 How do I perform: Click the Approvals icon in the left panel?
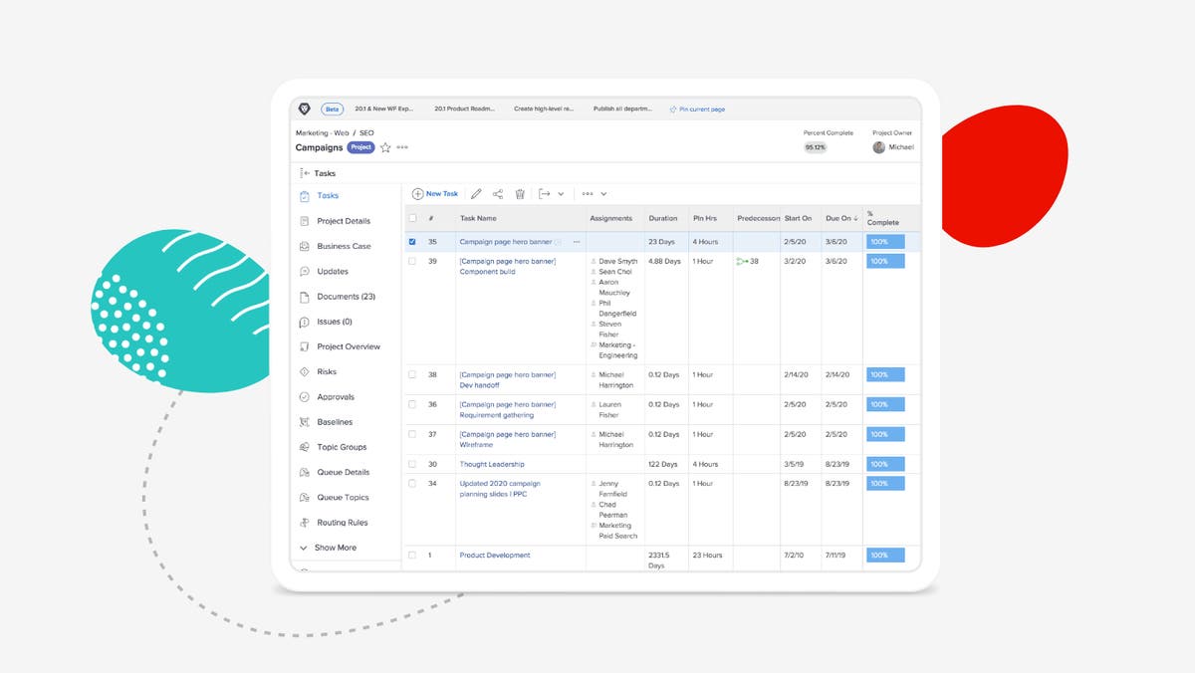point(306,396)
